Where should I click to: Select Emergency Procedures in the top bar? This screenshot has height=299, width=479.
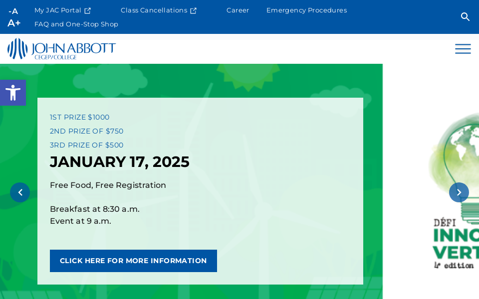(306, 10)
